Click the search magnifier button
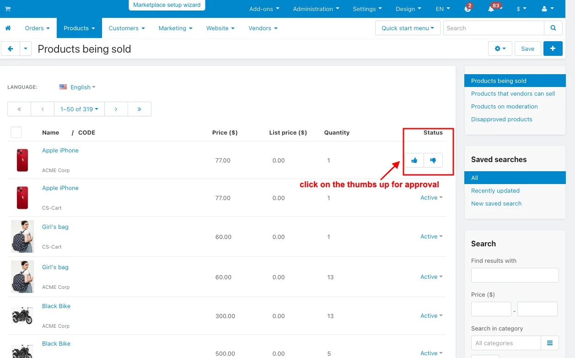The height and width of the screenshot is (358, 575). [554, 28]
